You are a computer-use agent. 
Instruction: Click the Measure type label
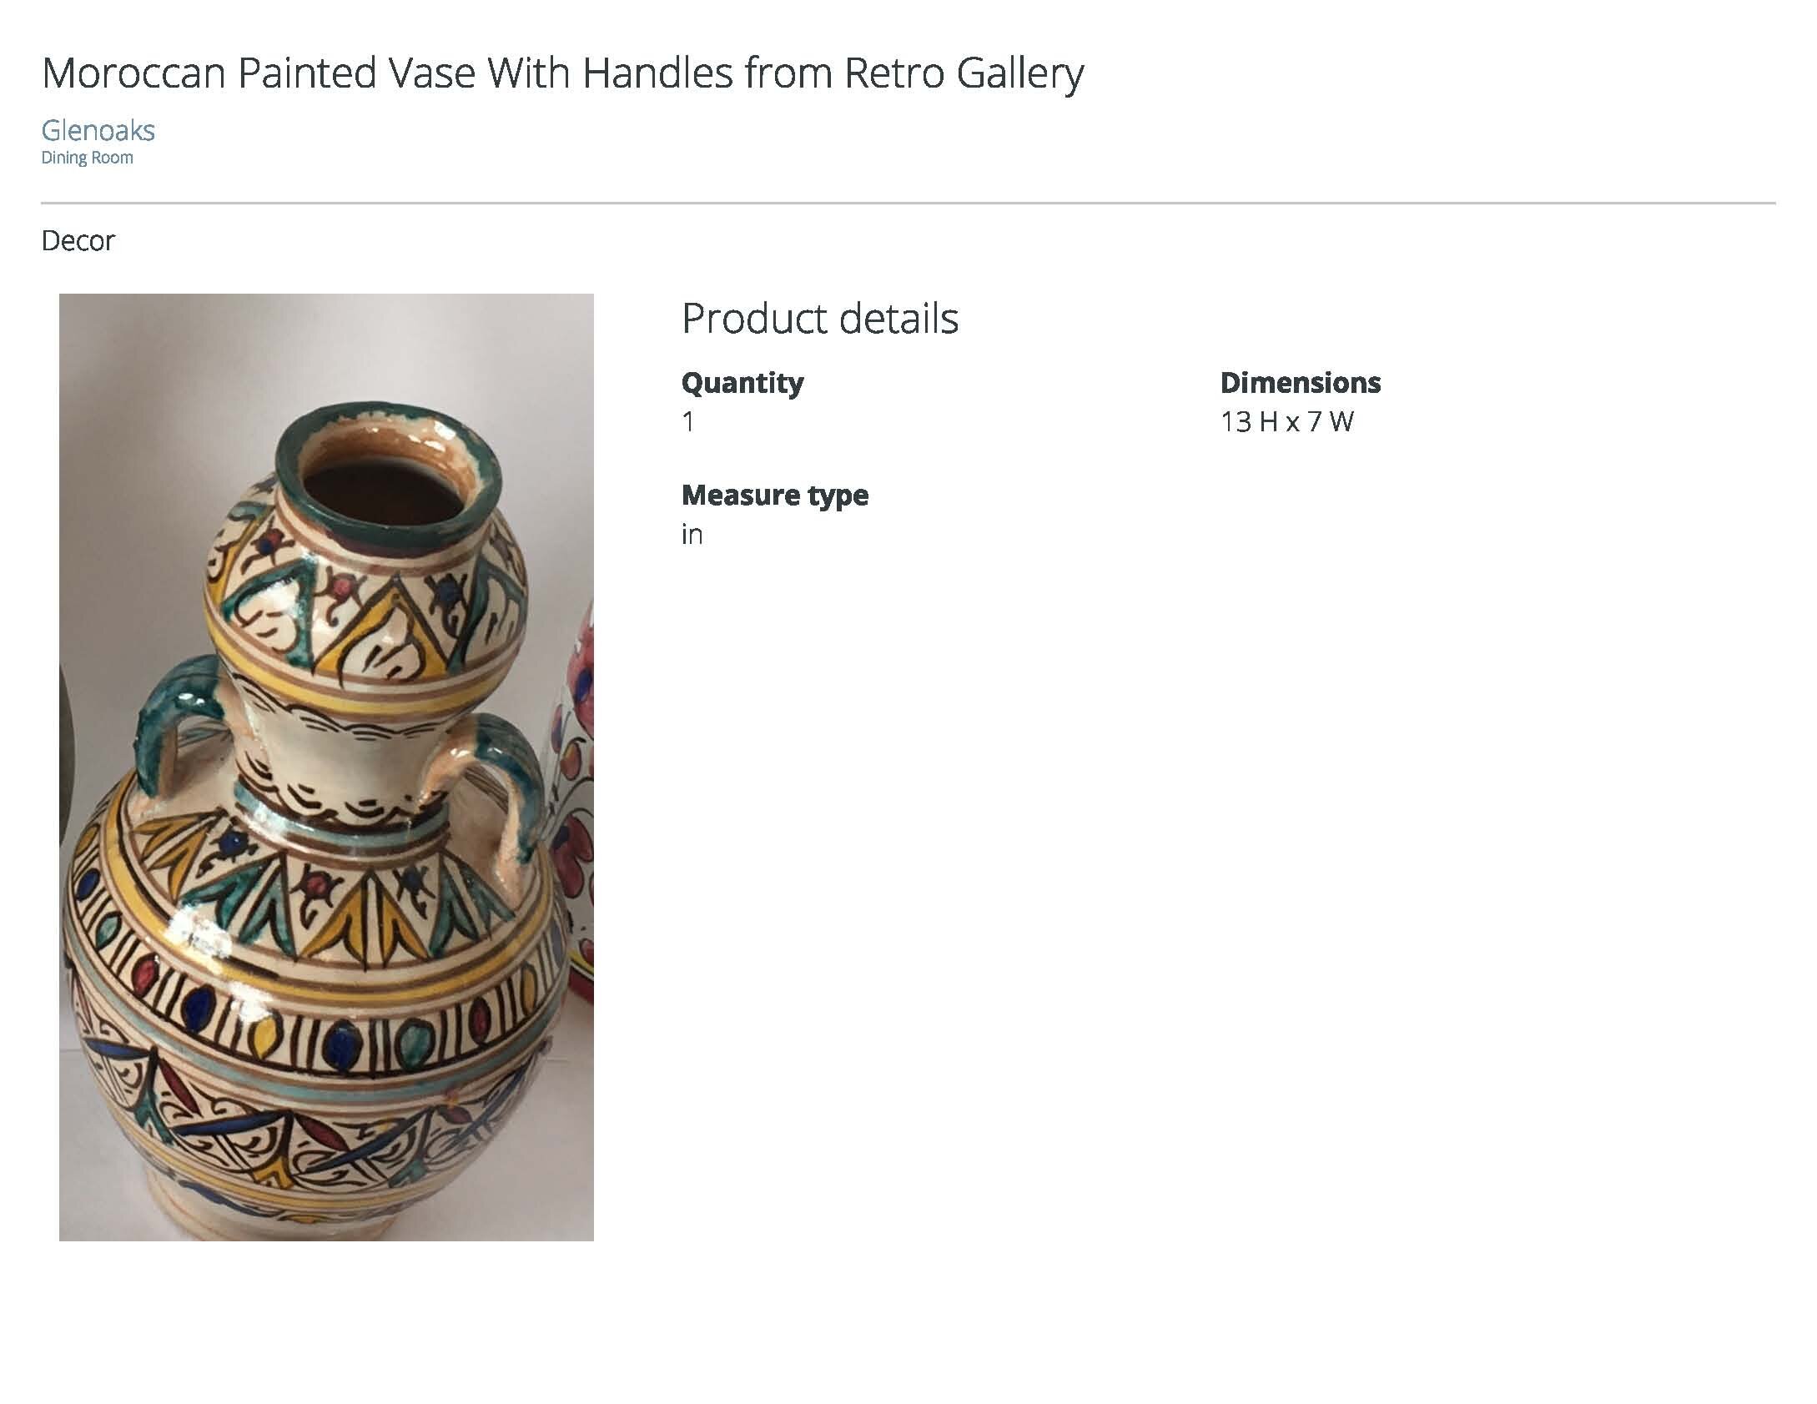tap(774, 496)
